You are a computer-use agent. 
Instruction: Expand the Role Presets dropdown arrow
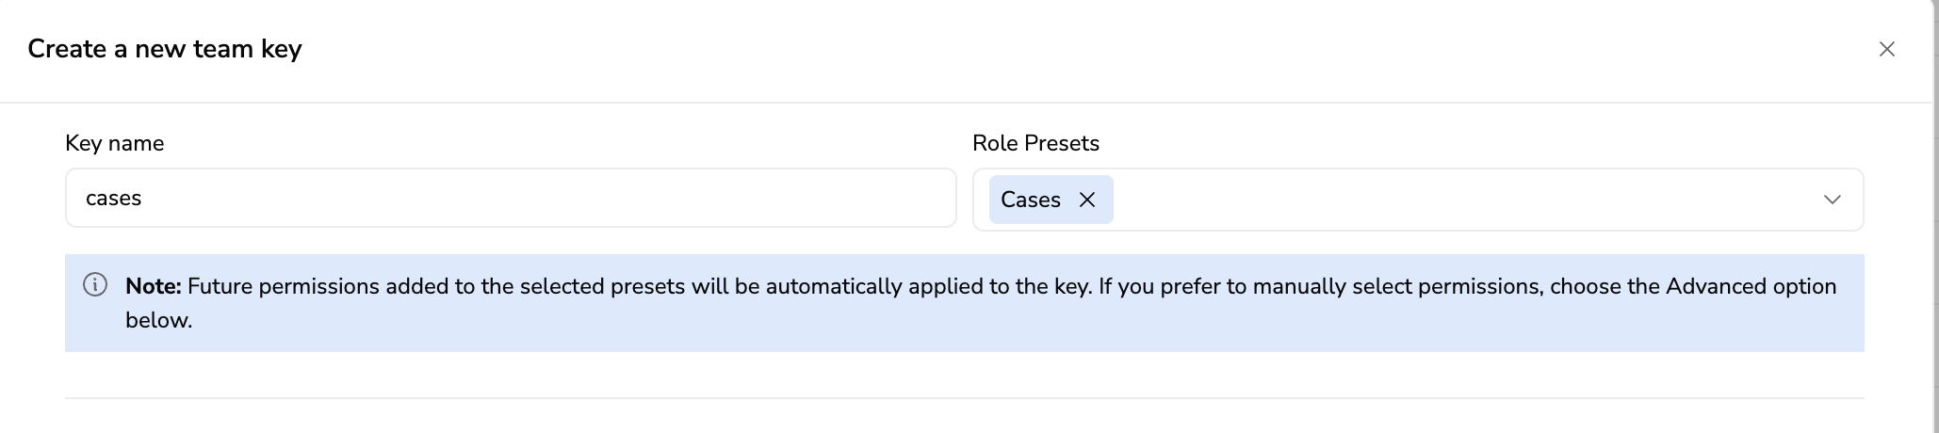(1832, 200)
